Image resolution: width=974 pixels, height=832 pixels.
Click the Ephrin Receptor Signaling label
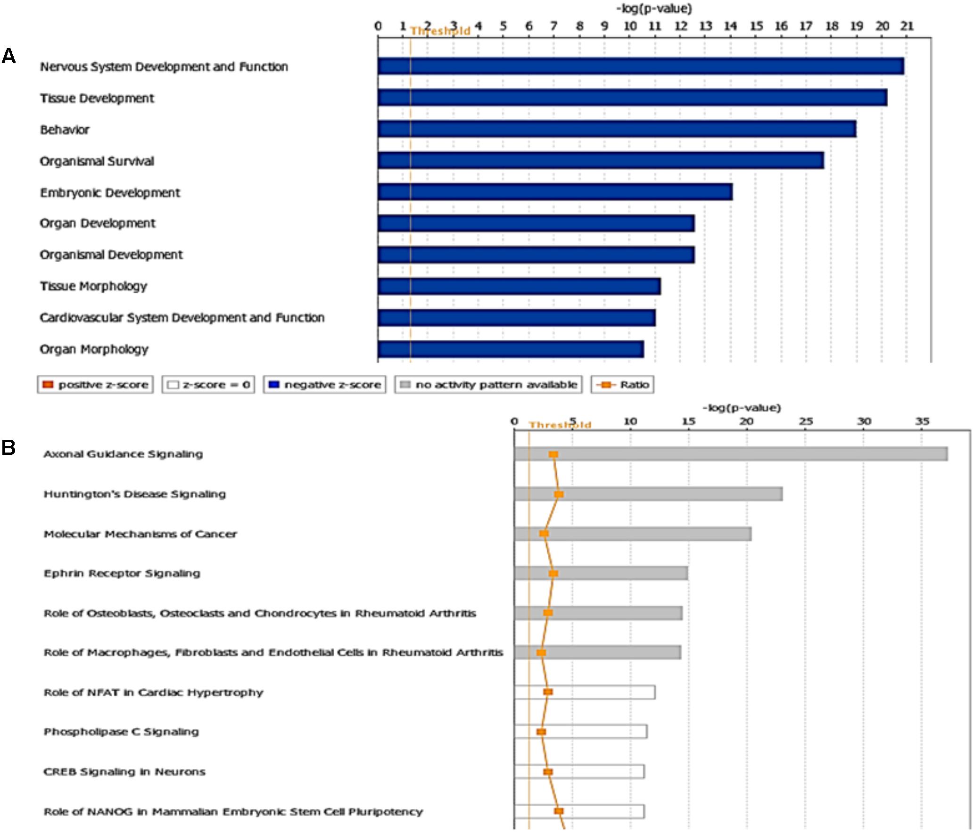[122, 574]
